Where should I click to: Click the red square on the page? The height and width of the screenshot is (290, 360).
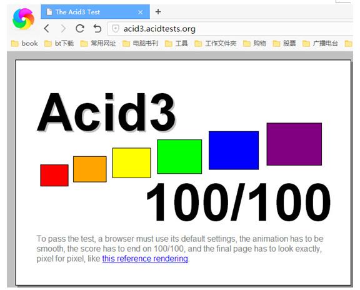click(x=54, y=176)
